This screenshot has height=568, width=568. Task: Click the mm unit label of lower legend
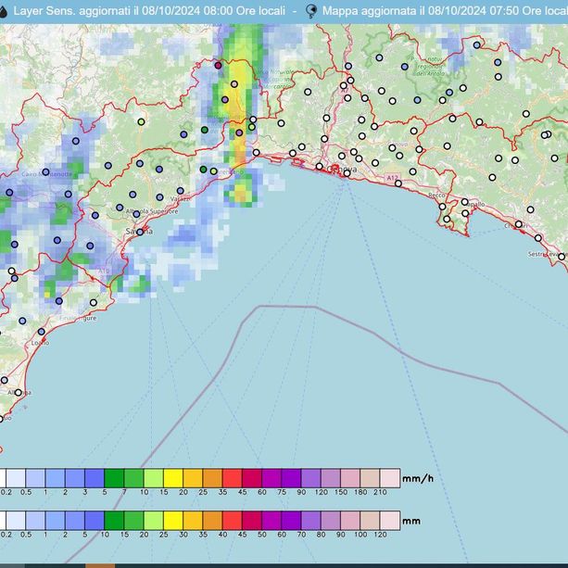coord(411,521)
